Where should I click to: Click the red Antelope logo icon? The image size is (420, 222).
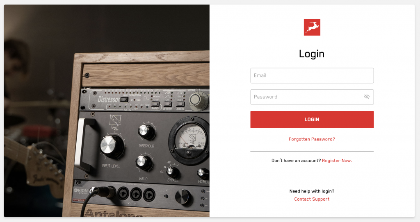312,27
